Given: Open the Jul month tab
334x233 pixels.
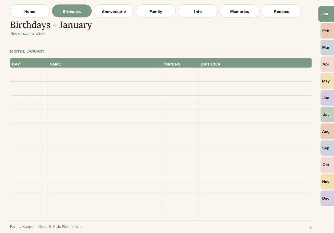Looking at the screenshot, I should click(x=327, y=114).
